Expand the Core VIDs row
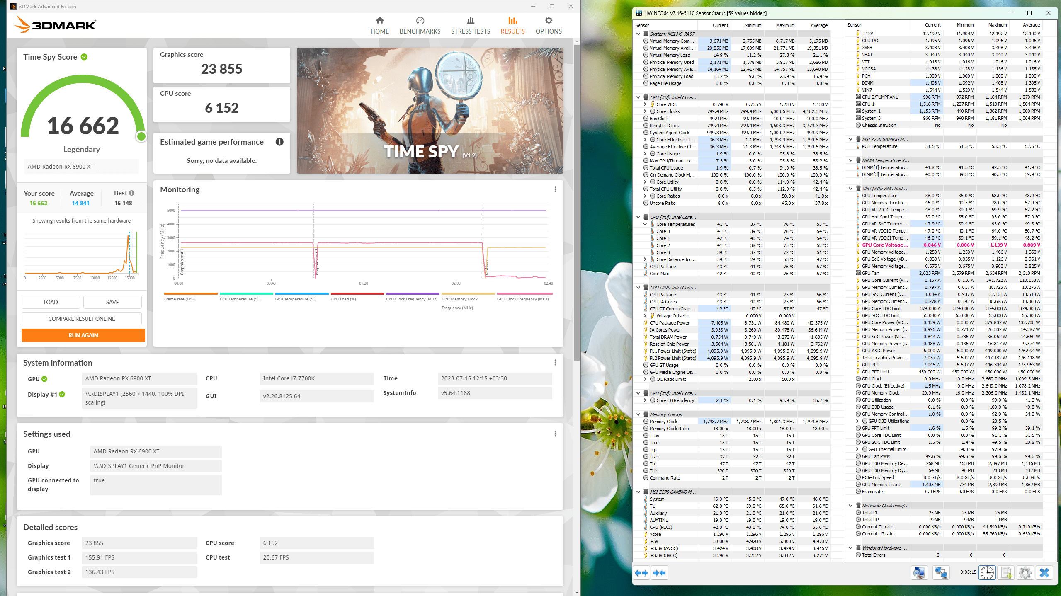The height and width of the screenshot is (596, 1061). [x=645, y=104]
